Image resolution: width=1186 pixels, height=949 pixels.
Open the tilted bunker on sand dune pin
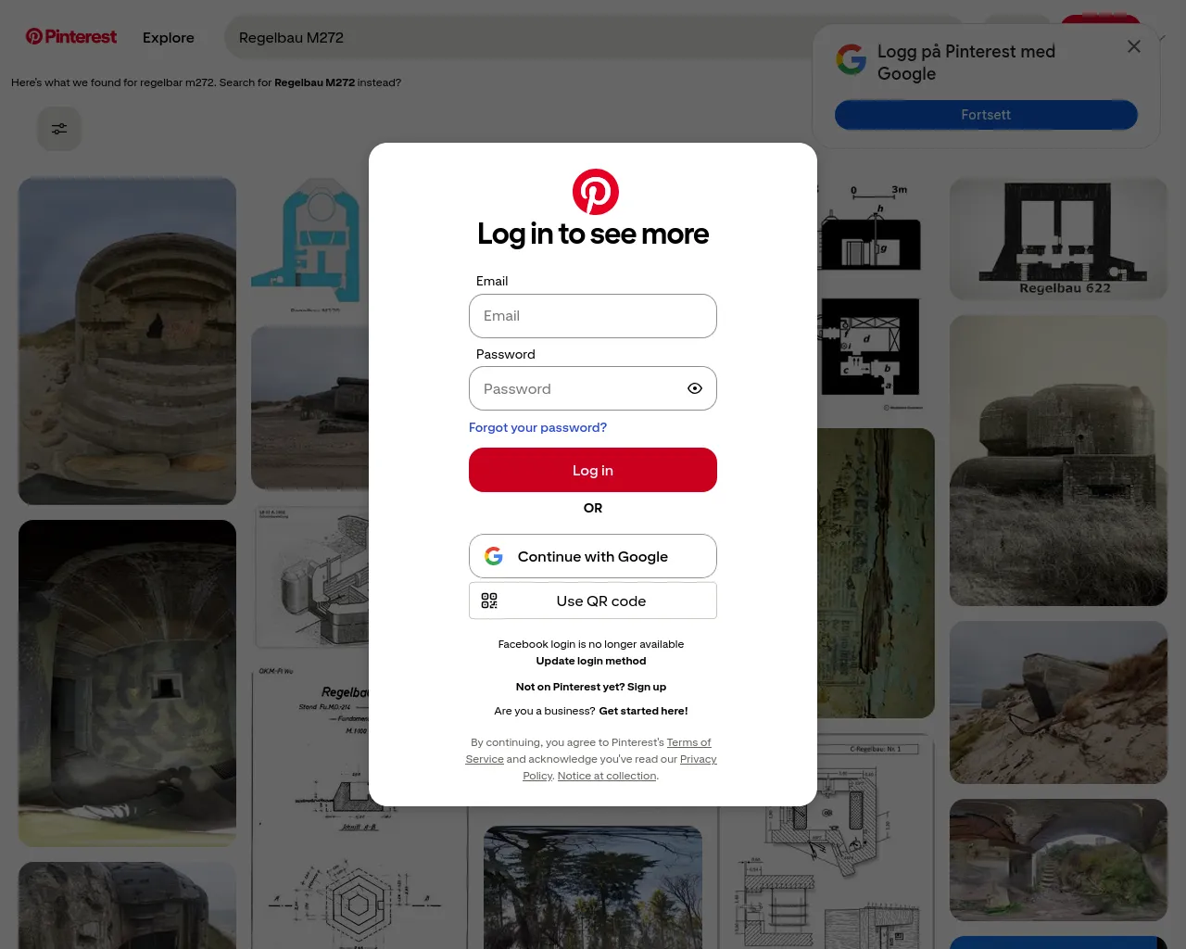[x=1058, y=702]
